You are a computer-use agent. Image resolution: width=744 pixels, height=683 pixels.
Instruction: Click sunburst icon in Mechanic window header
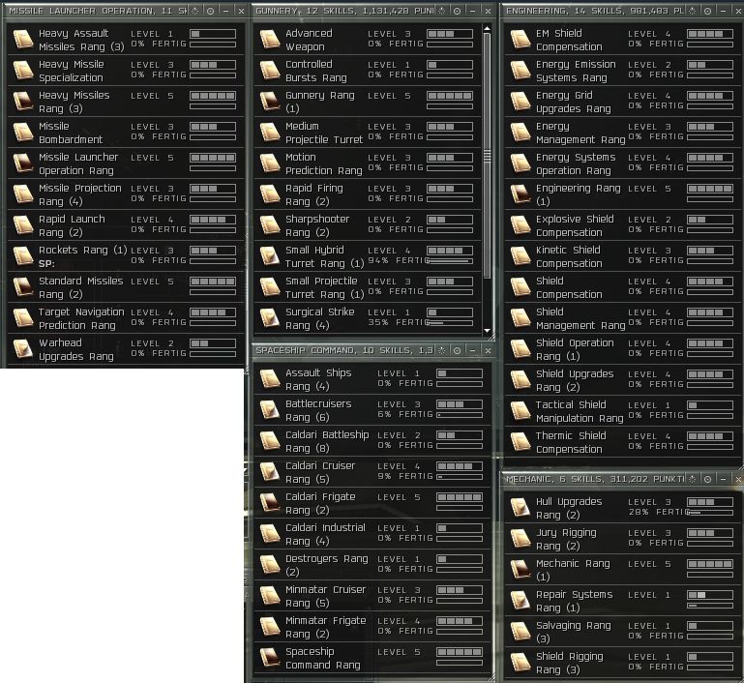coord(693,479)
